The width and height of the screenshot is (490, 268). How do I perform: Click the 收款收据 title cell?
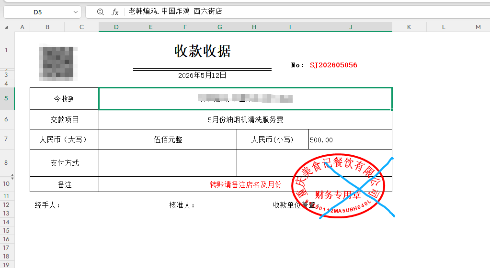click(x=203, y=51)
